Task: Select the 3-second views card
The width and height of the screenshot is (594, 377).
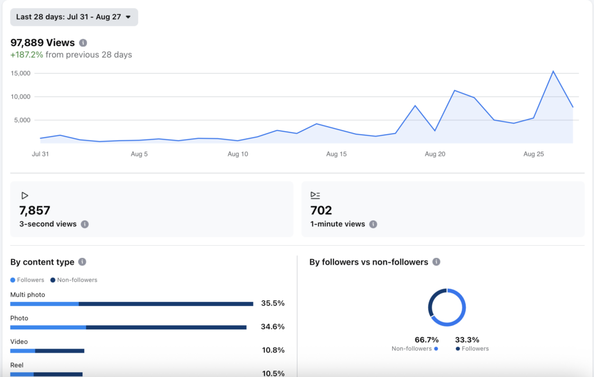Action: point(151,209)
